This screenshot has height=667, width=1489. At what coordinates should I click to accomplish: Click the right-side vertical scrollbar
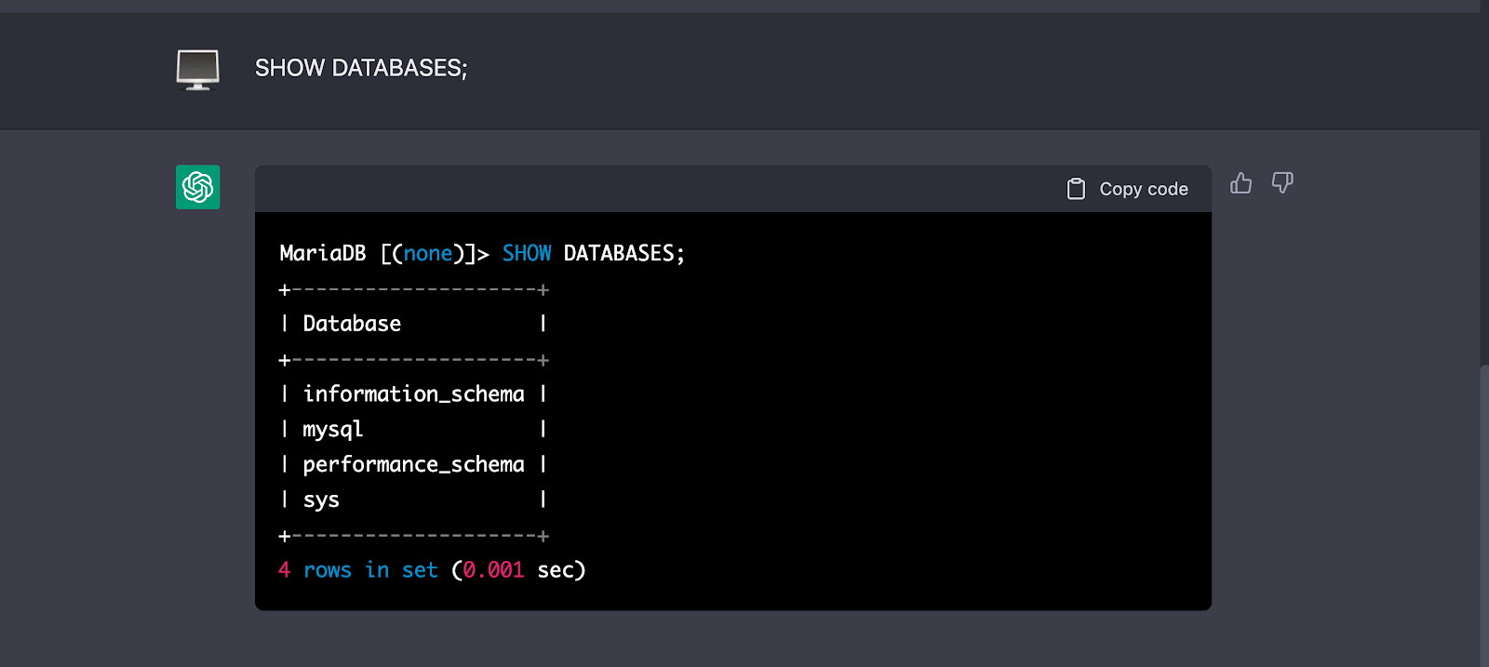1483,512
